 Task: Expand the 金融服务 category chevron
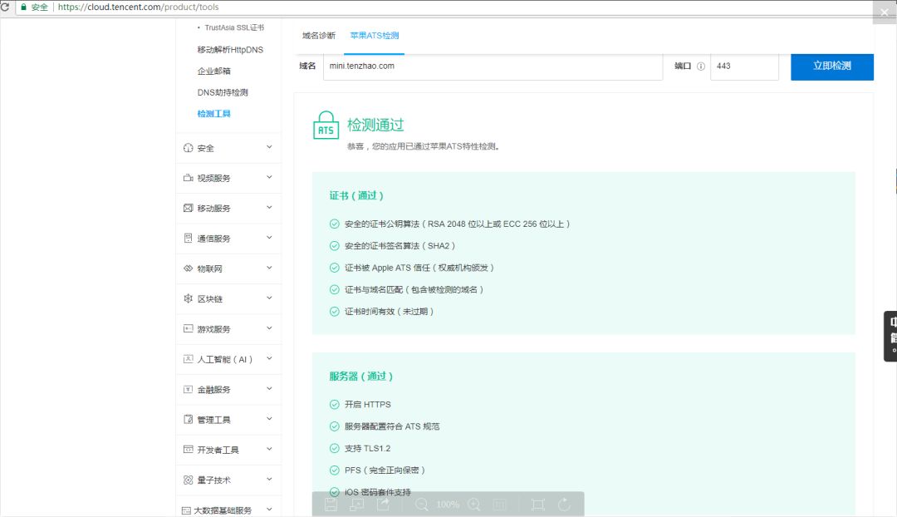coord(269,389)
